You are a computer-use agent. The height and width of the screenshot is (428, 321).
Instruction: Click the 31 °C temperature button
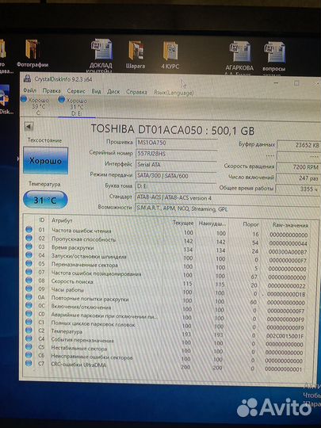pos(45,200)
